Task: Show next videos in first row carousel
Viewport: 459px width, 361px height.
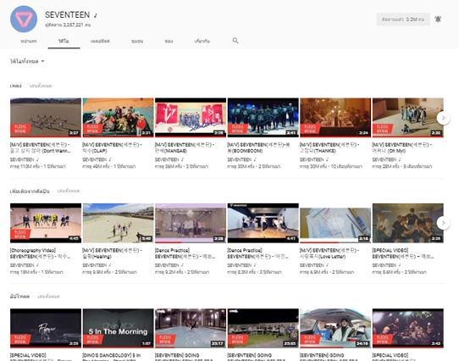Action: [x=443, y=118]
